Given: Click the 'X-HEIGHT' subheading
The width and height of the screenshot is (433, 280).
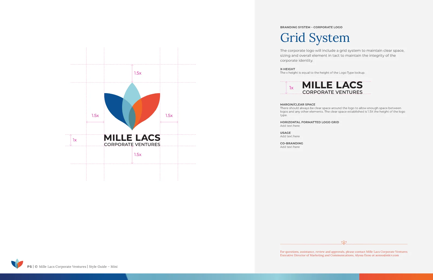Looking at the screenshot, I should [x=288, y=69].
